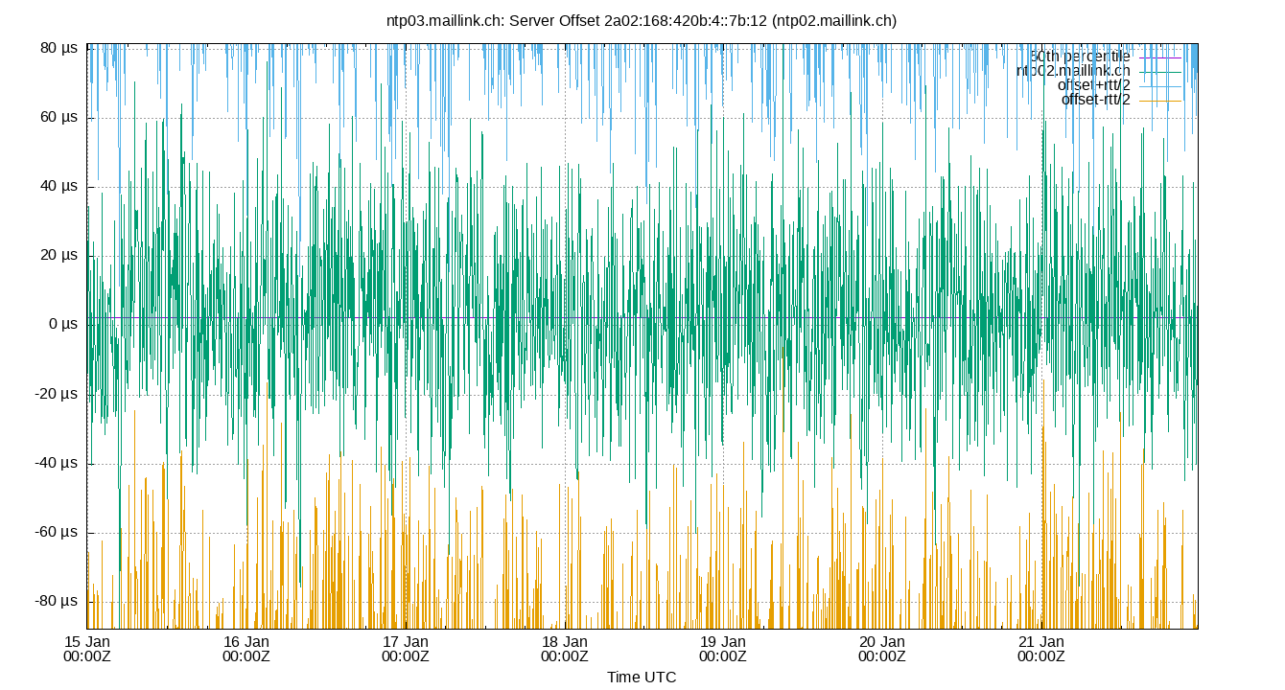Click the 16 Jan 00:00Z x-axis label
The image size is (1285, 690).
click(x=246, y=649)
